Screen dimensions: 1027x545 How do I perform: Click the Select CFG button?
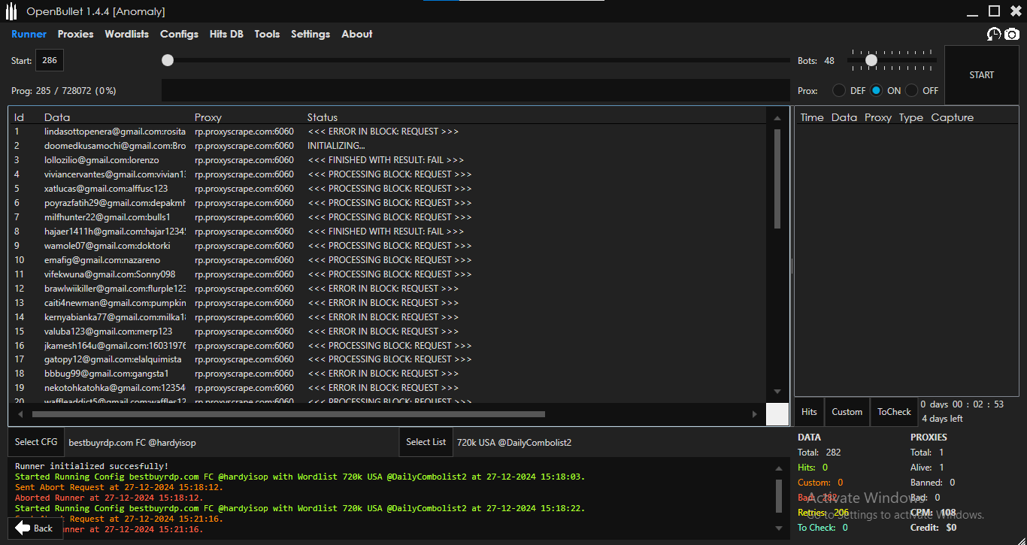(36, 442)
